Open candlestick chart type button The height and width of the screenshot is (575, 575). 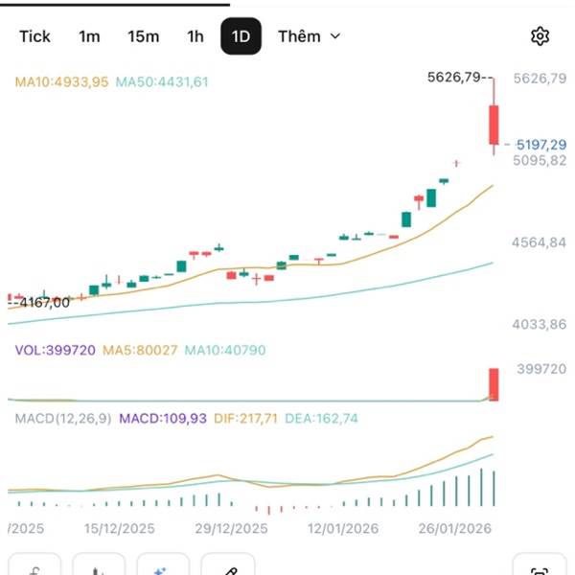97,567
